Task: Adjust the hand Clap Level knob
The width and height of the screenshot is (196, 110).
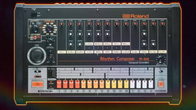Action: pyautogui.click(x=126, y=24)
